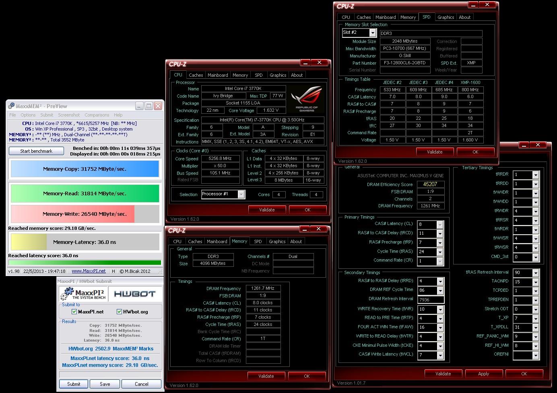
Task: Open the RAS# Precharge (tRP) dropdown
Action: tap(440, 243)
